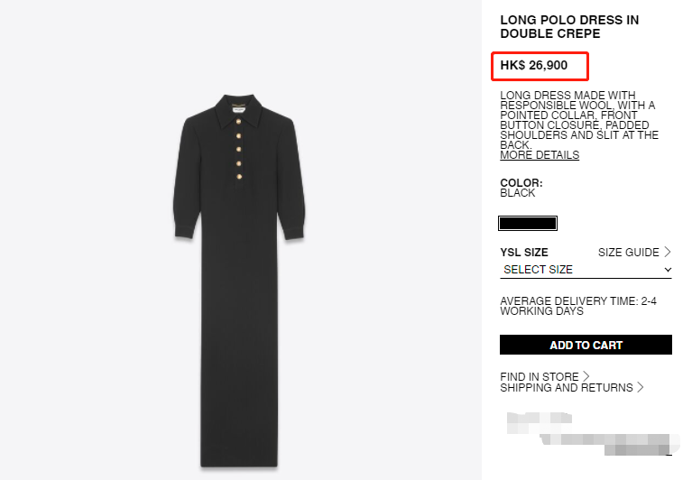
Task: Click the HK$ 26,900 price
Action: tap(533, 65)
